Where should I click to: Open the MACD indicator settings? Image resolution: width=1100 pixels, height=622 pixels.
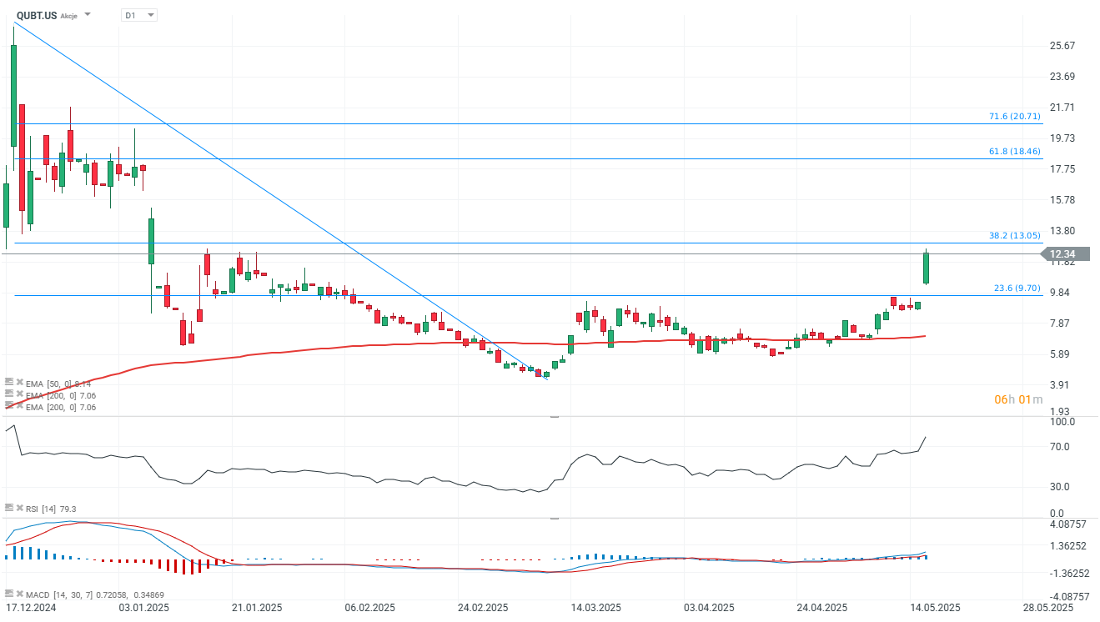pyautogui.click(x=9, y=594)
